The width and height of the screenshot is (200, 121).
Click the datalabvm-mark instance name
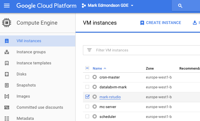pos(113,87)
